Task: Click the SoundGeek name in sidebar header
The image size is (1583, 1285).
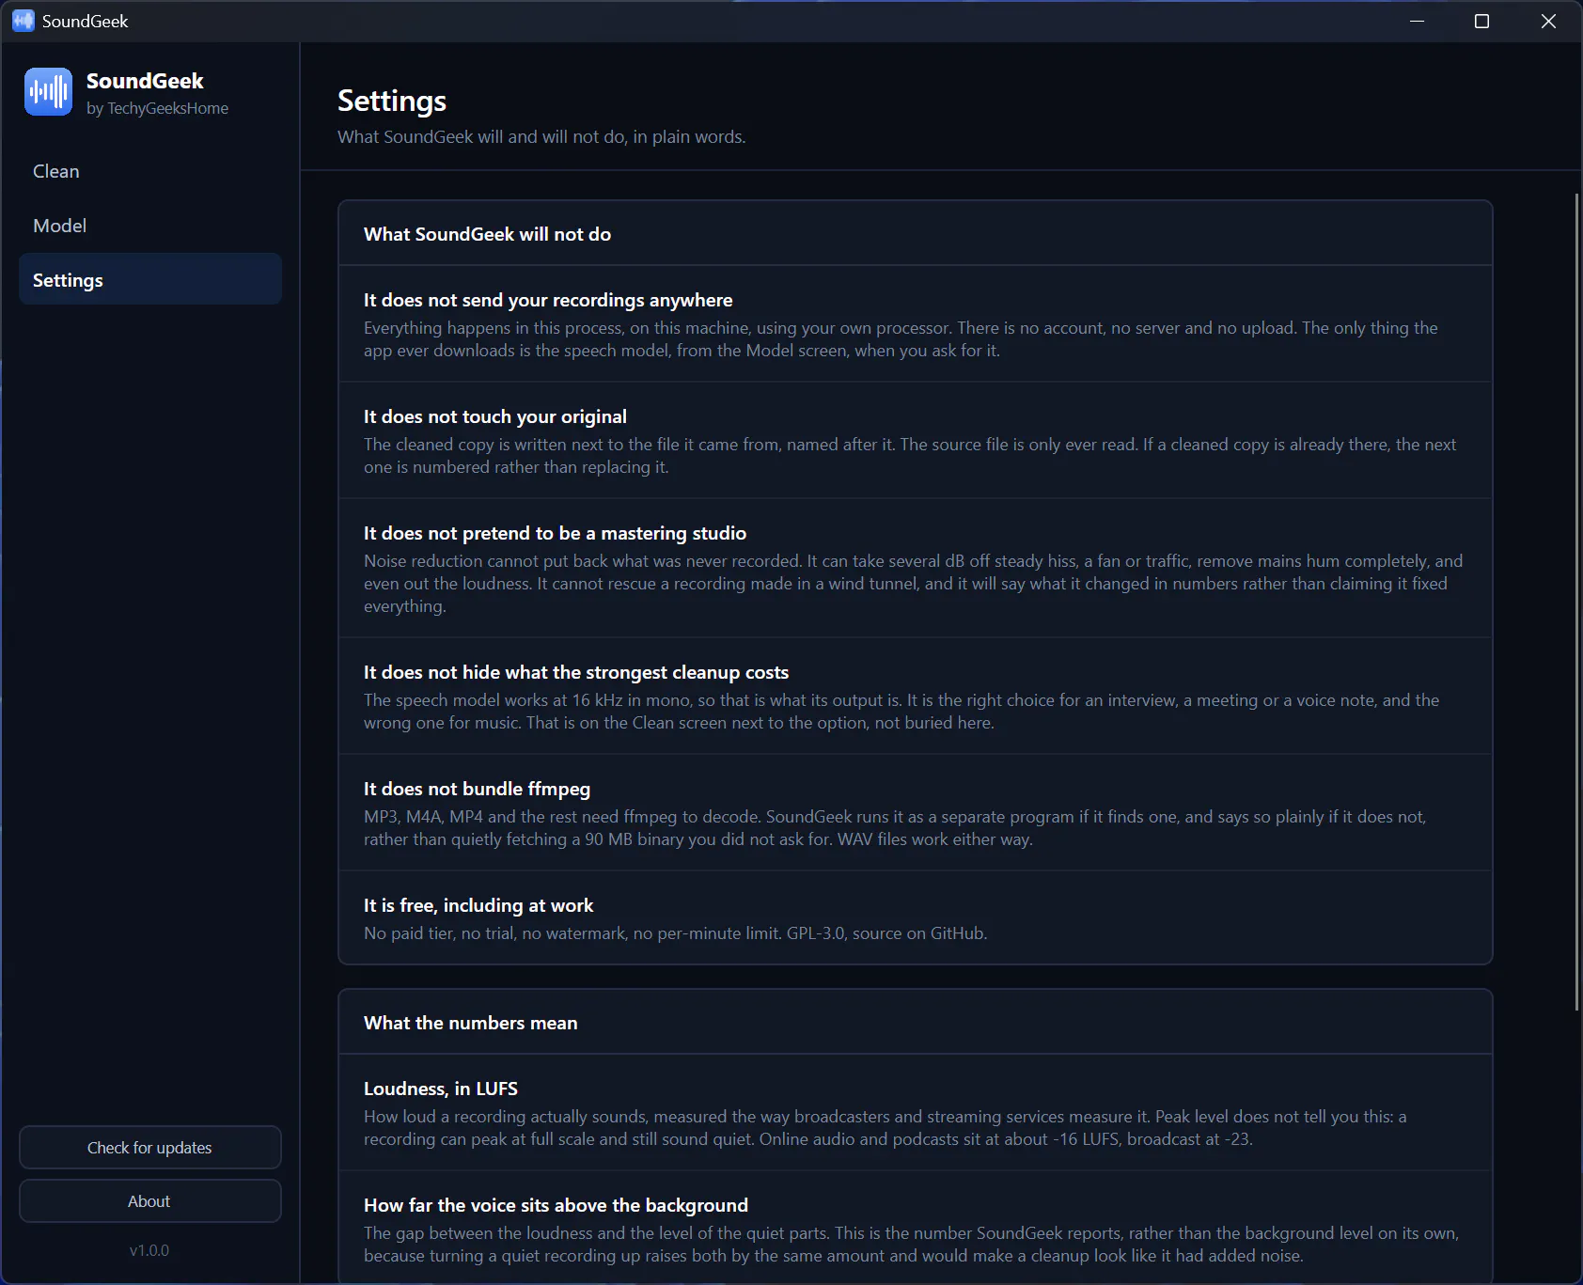Action: (145, 81)
